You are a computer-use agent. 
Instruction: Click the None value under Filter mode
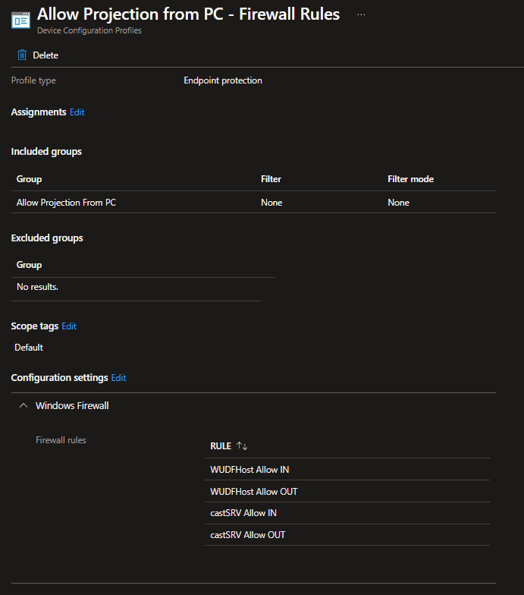pyautogui.click(x=399, y=203)
